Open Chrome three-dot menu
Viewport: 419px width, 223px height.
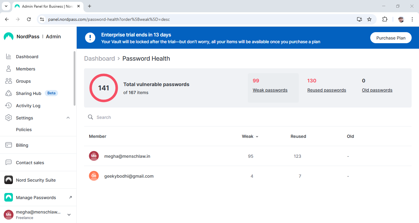click(412, 19)
